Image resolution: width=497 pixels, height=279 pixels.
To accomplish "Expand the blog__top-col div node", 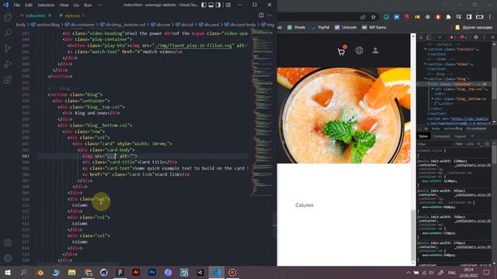I will point(433,89).
